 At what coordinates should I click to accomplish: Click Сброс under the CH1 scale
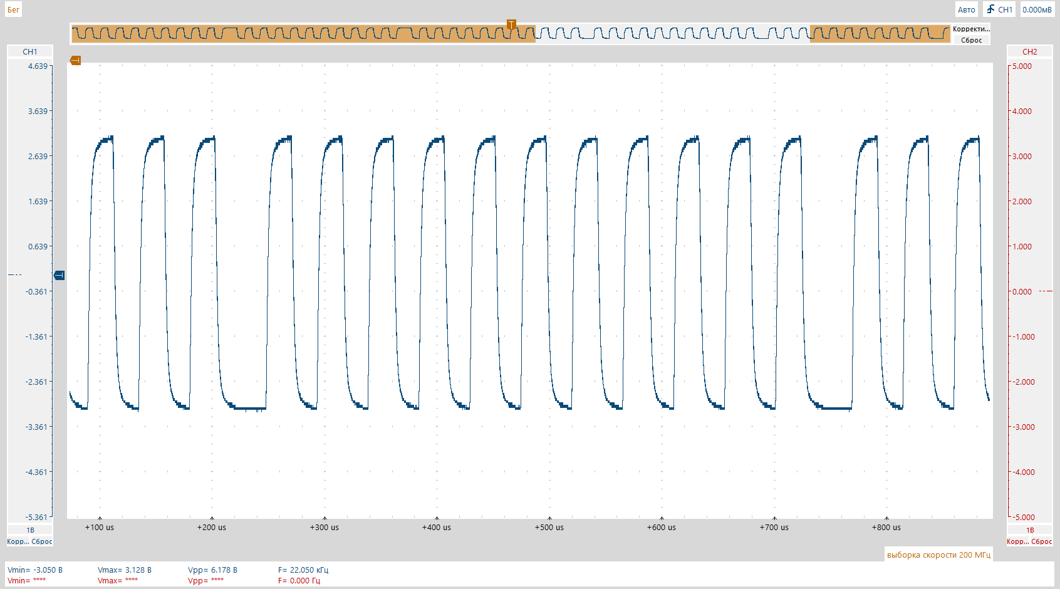click(x=42, y=541)
